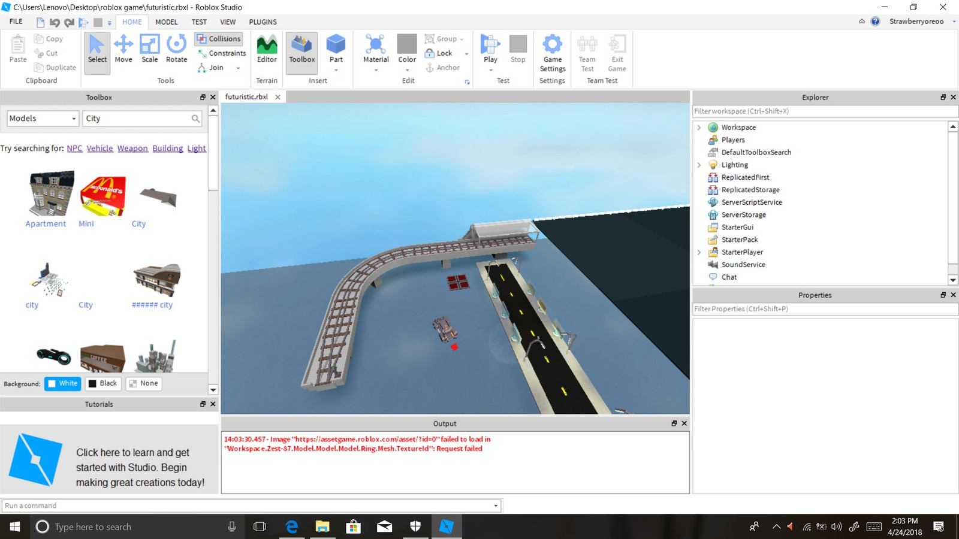Click the Weapon search suggestion link
Image resolution: width=959 pixels, height=539 pixels.
click(x=132, y=149)
